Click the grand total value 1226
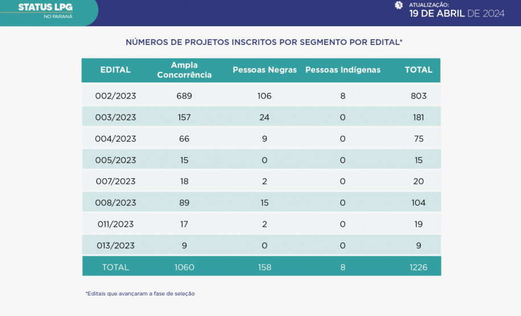Viewport: 521px width, 316px height. (x=419, y=267)
